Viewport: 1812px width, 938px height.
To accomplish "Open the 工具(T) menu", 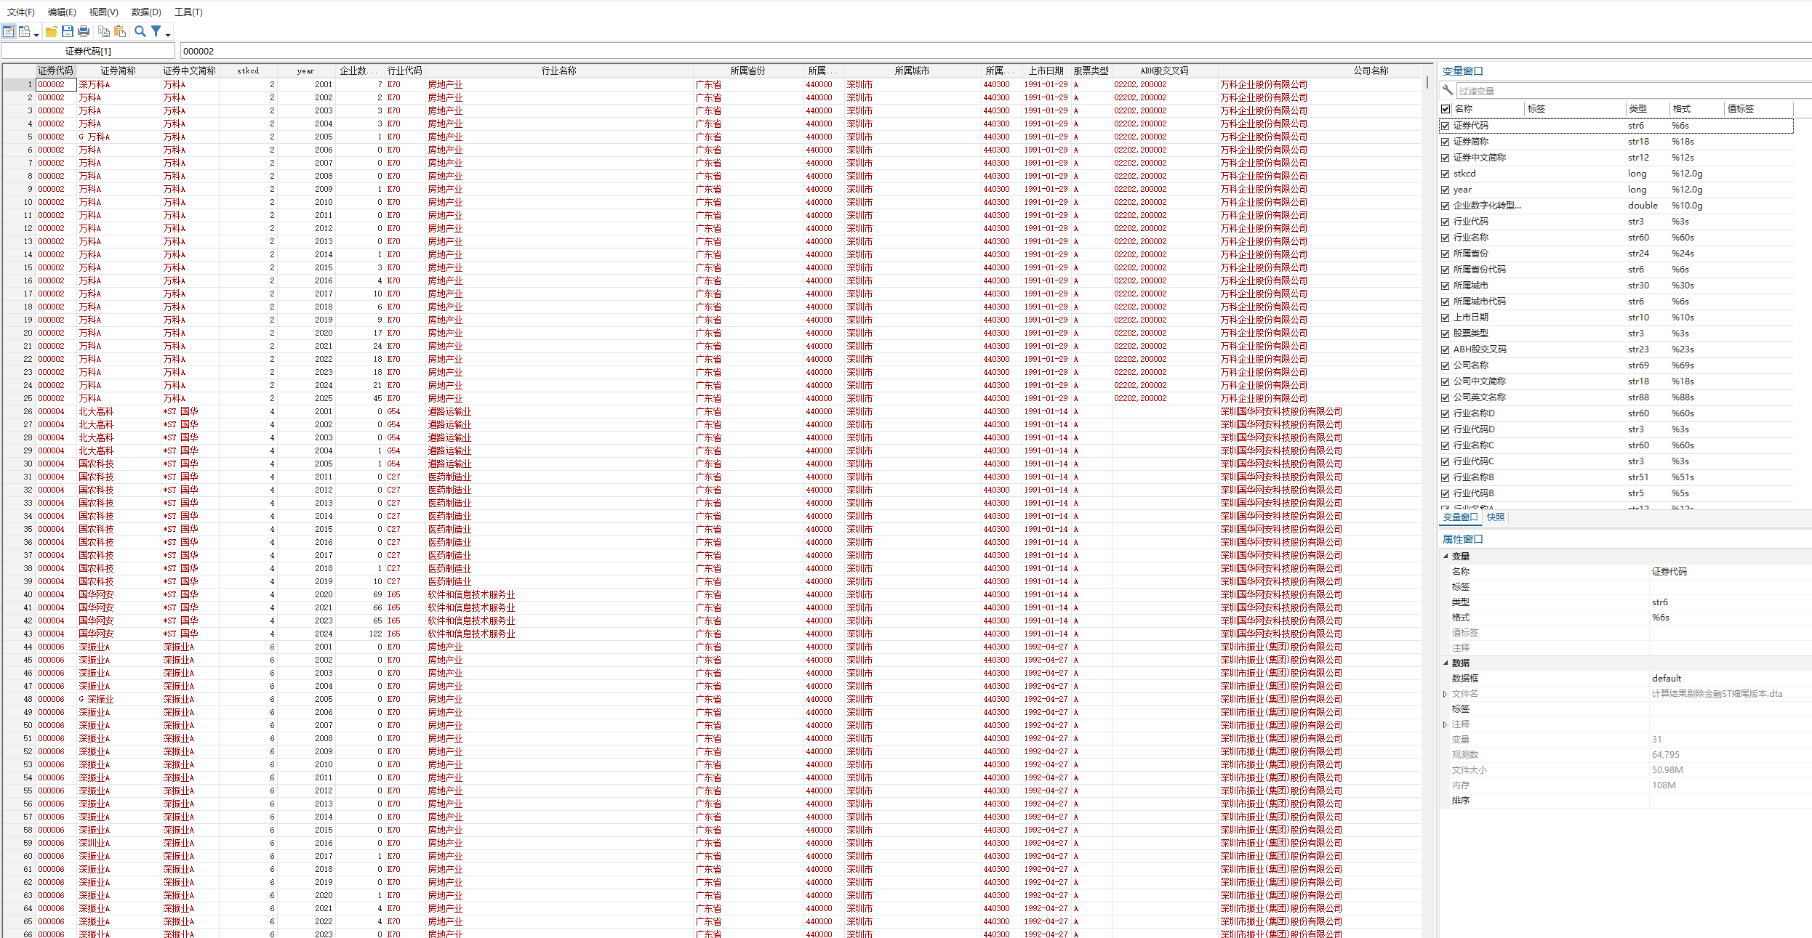I will coord(188,12).
